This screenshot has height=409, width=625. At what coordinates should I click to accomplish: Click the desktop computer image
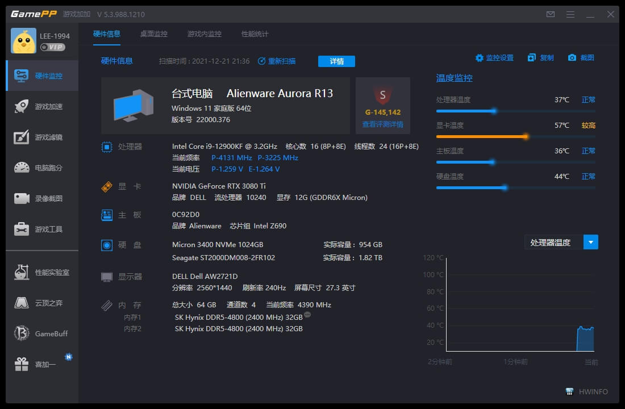(x=134, y=105)
